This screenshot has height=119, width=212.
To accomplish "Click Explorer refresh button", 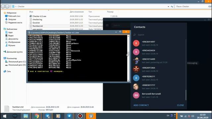I will pos(172,7).
